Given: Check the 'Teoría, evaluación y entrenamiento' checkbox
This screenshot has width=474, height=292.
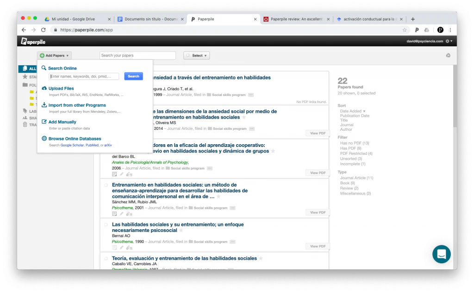Looking at the screenshot, I should pyautogui.click(x=106, y=259).
